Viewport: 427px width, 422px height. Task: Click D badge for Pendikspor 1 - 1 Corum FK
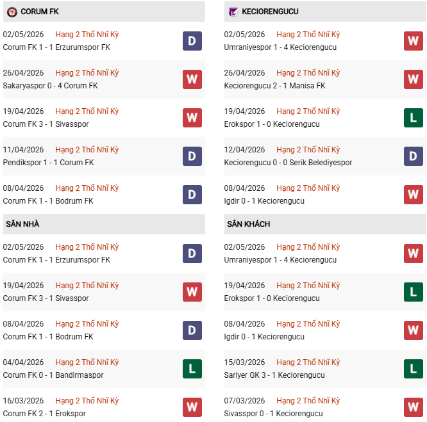(192, 156)
